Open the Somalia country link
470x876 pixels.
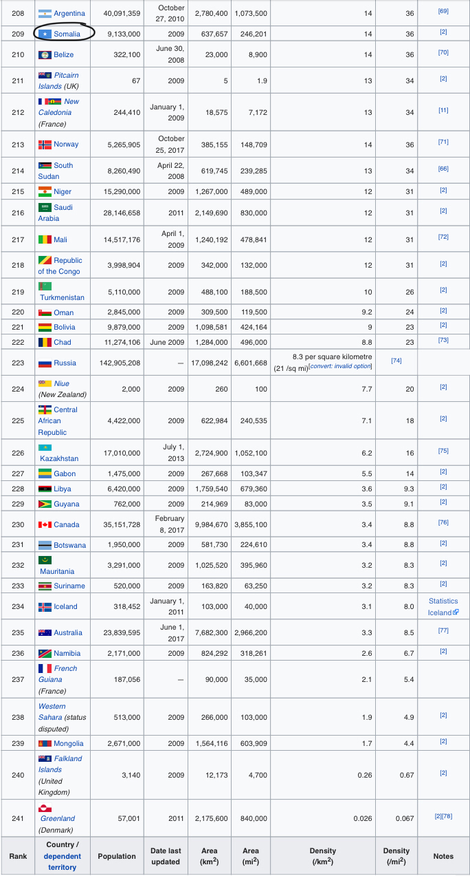pos(67,34)
